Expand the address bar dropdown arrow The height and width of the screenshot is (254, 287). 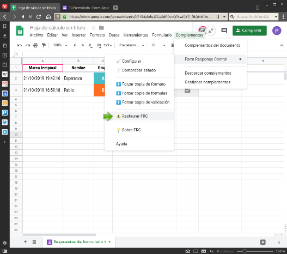point(224,17)
